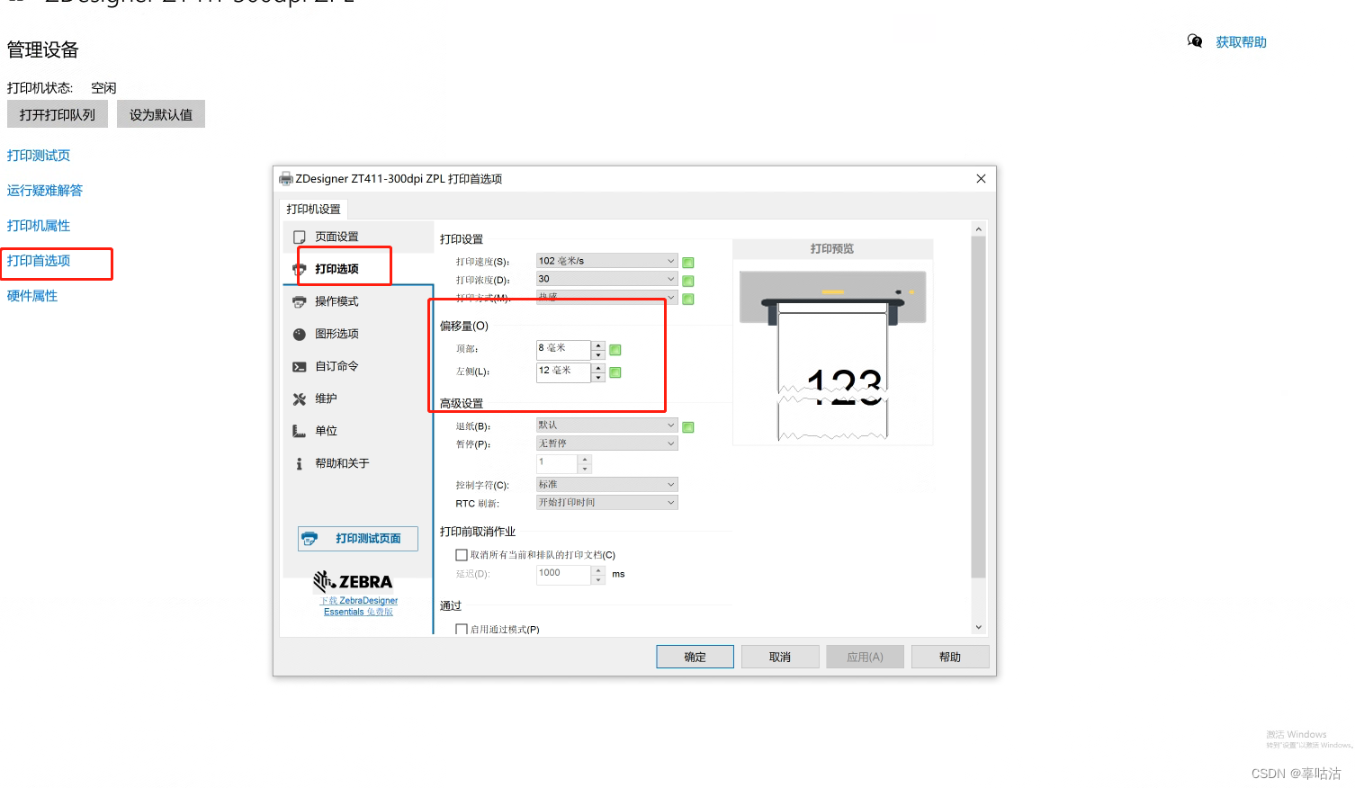Enable 启用通过模式 checkbox

click(462, 630)
